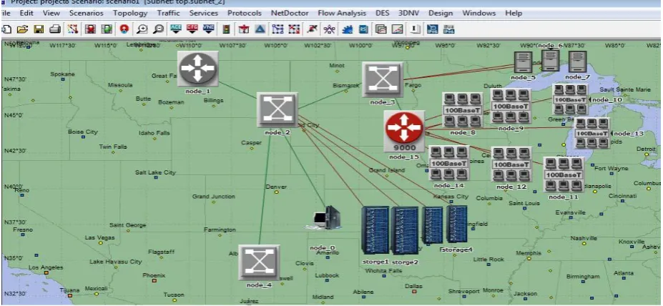Screen dimensions: 663x306
Task: Go to parent subnet using red-blue arrow icon
Action: pyautogui.click(x=124, y=29)
